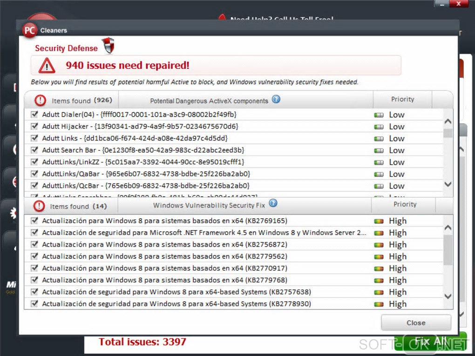Click priority level icon for Adutt Dialer(04)

(379, 115)
